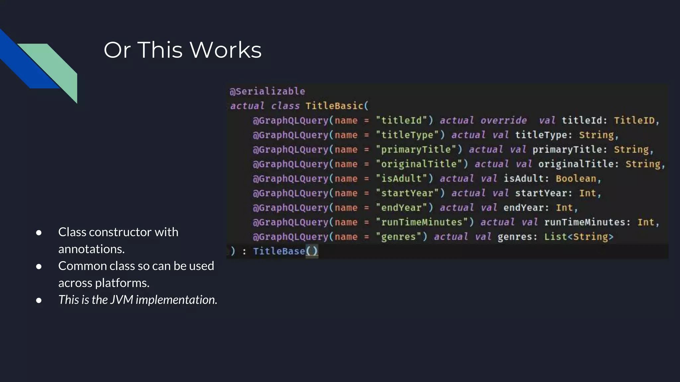
Task: Click the "originalTitle" string literal
Action: click(x=419, y=164)
